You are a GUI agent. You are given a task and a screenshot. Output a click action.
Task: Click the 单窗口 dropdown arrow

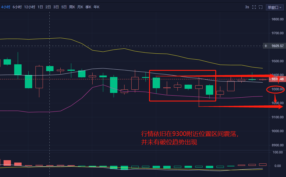pos(280,7)
